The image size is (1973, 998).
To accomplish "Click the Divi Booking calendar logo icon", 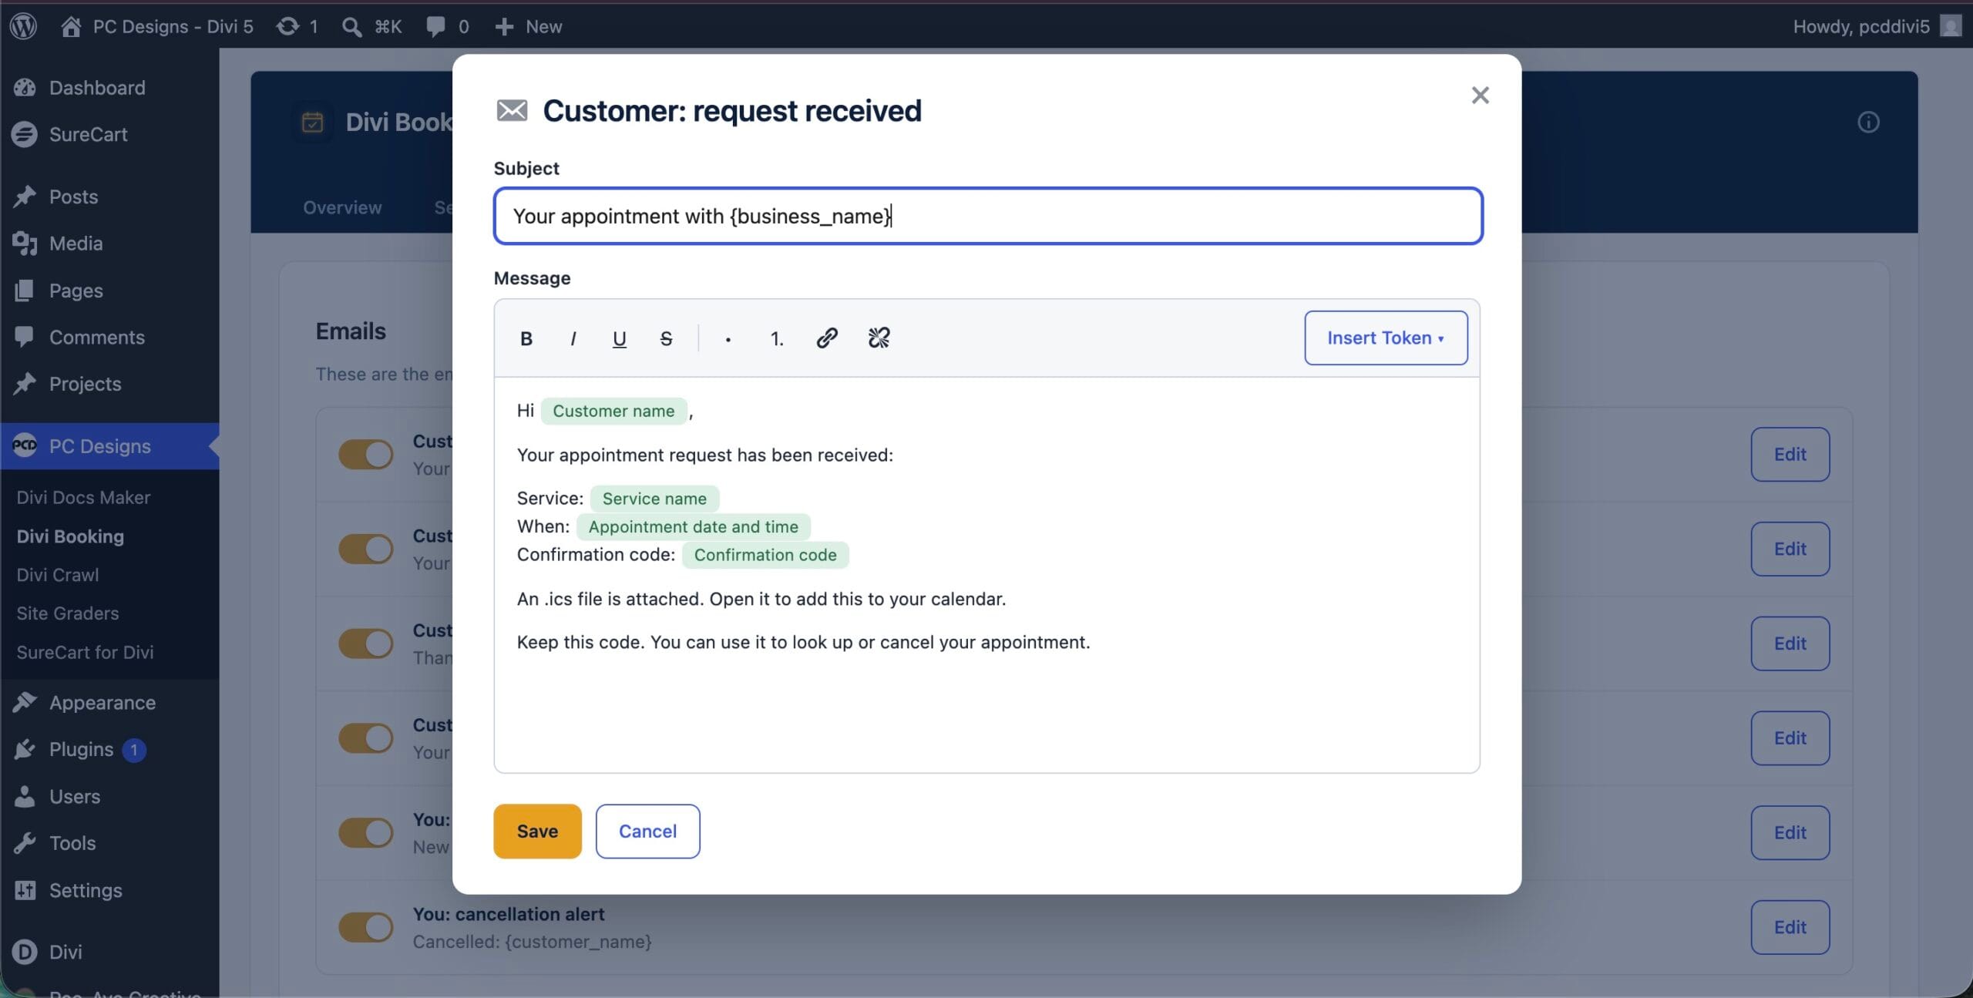I will click(x=312, y=122).
